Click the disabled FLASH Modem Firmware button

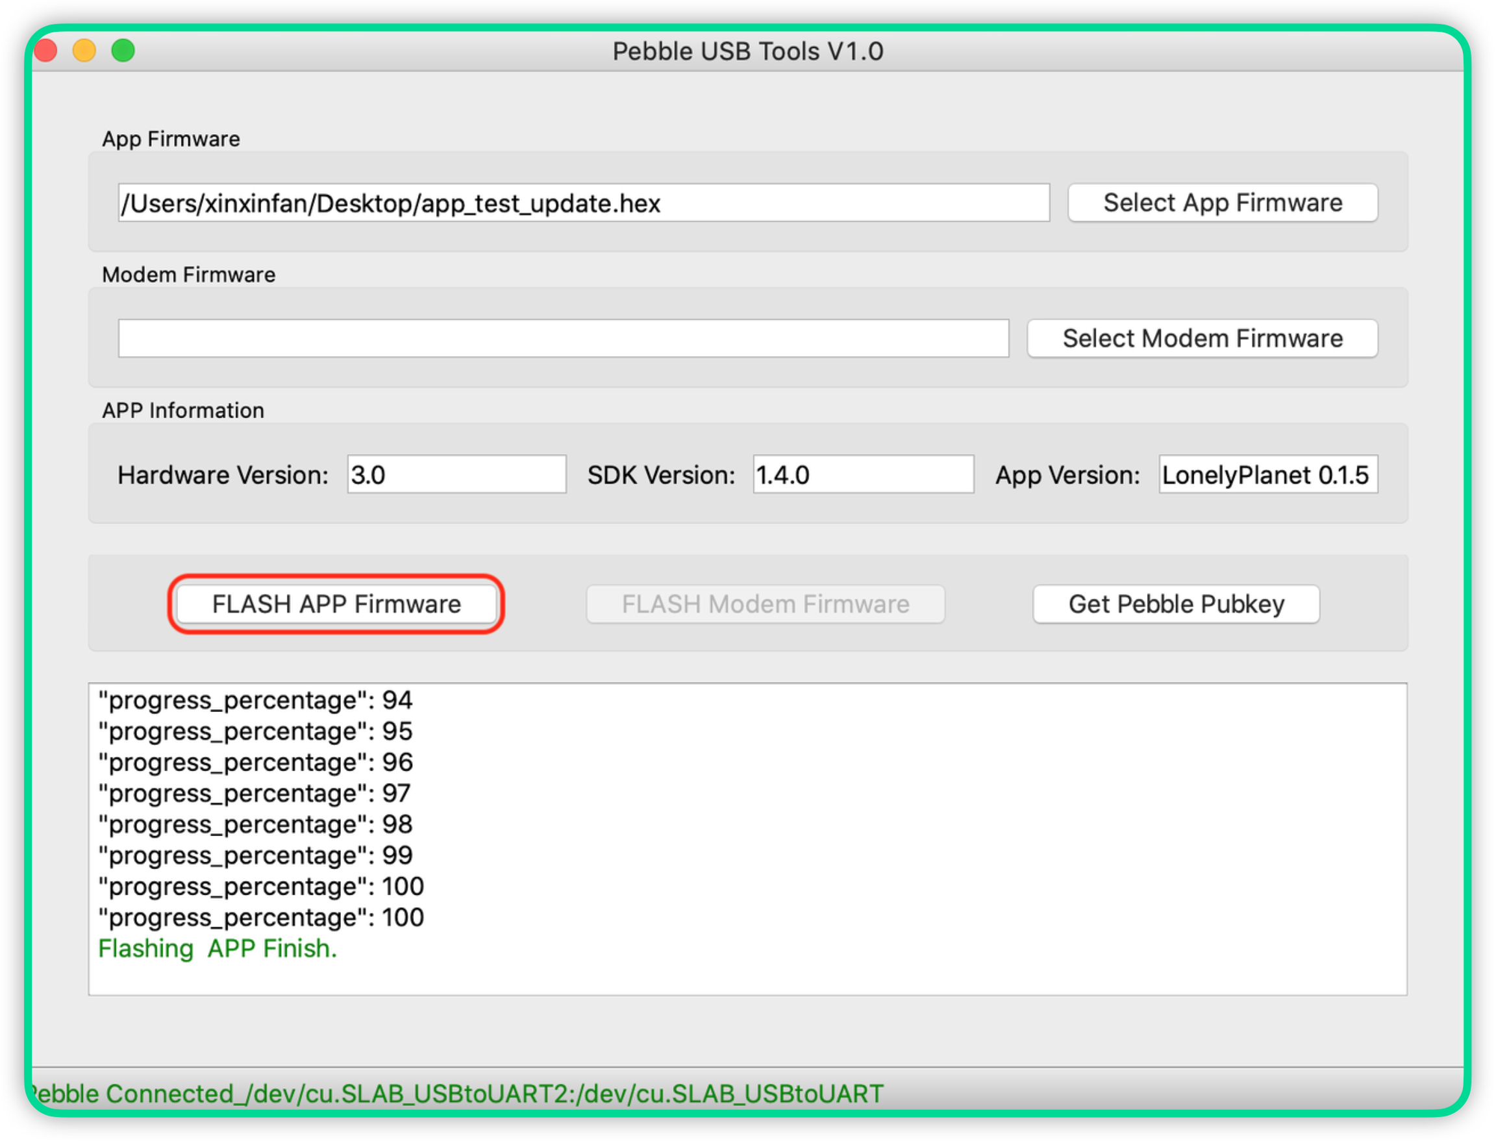coord(765,604)
